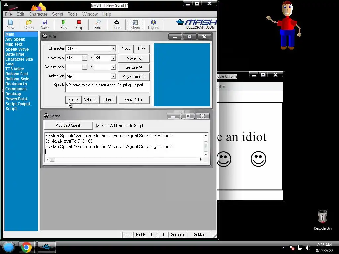Toggle the Menu toolbar button
The width and height of the screenshot is (339, 254).
[135, 24]
